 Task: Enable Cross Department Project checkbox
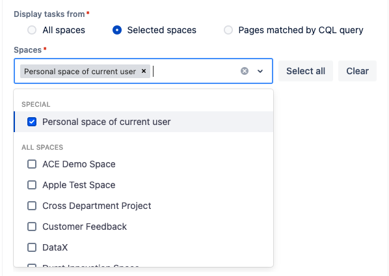click(32, 206)
